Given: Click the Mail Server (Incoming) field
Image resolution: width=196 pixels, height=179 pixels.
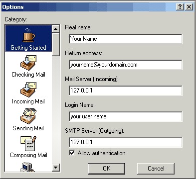Looking at the screenshot, I should click(x=126, y=90).
